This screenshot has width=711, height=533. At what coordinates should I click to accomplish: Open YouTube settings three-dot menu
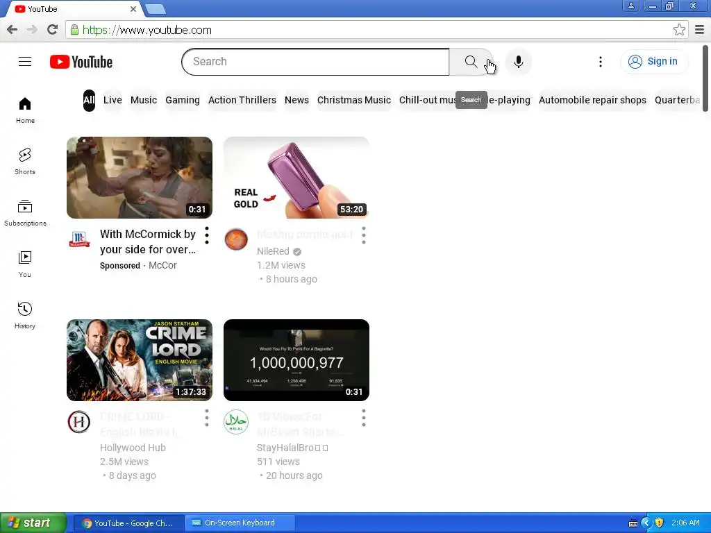pyautogui.click(x=601, y=62)
